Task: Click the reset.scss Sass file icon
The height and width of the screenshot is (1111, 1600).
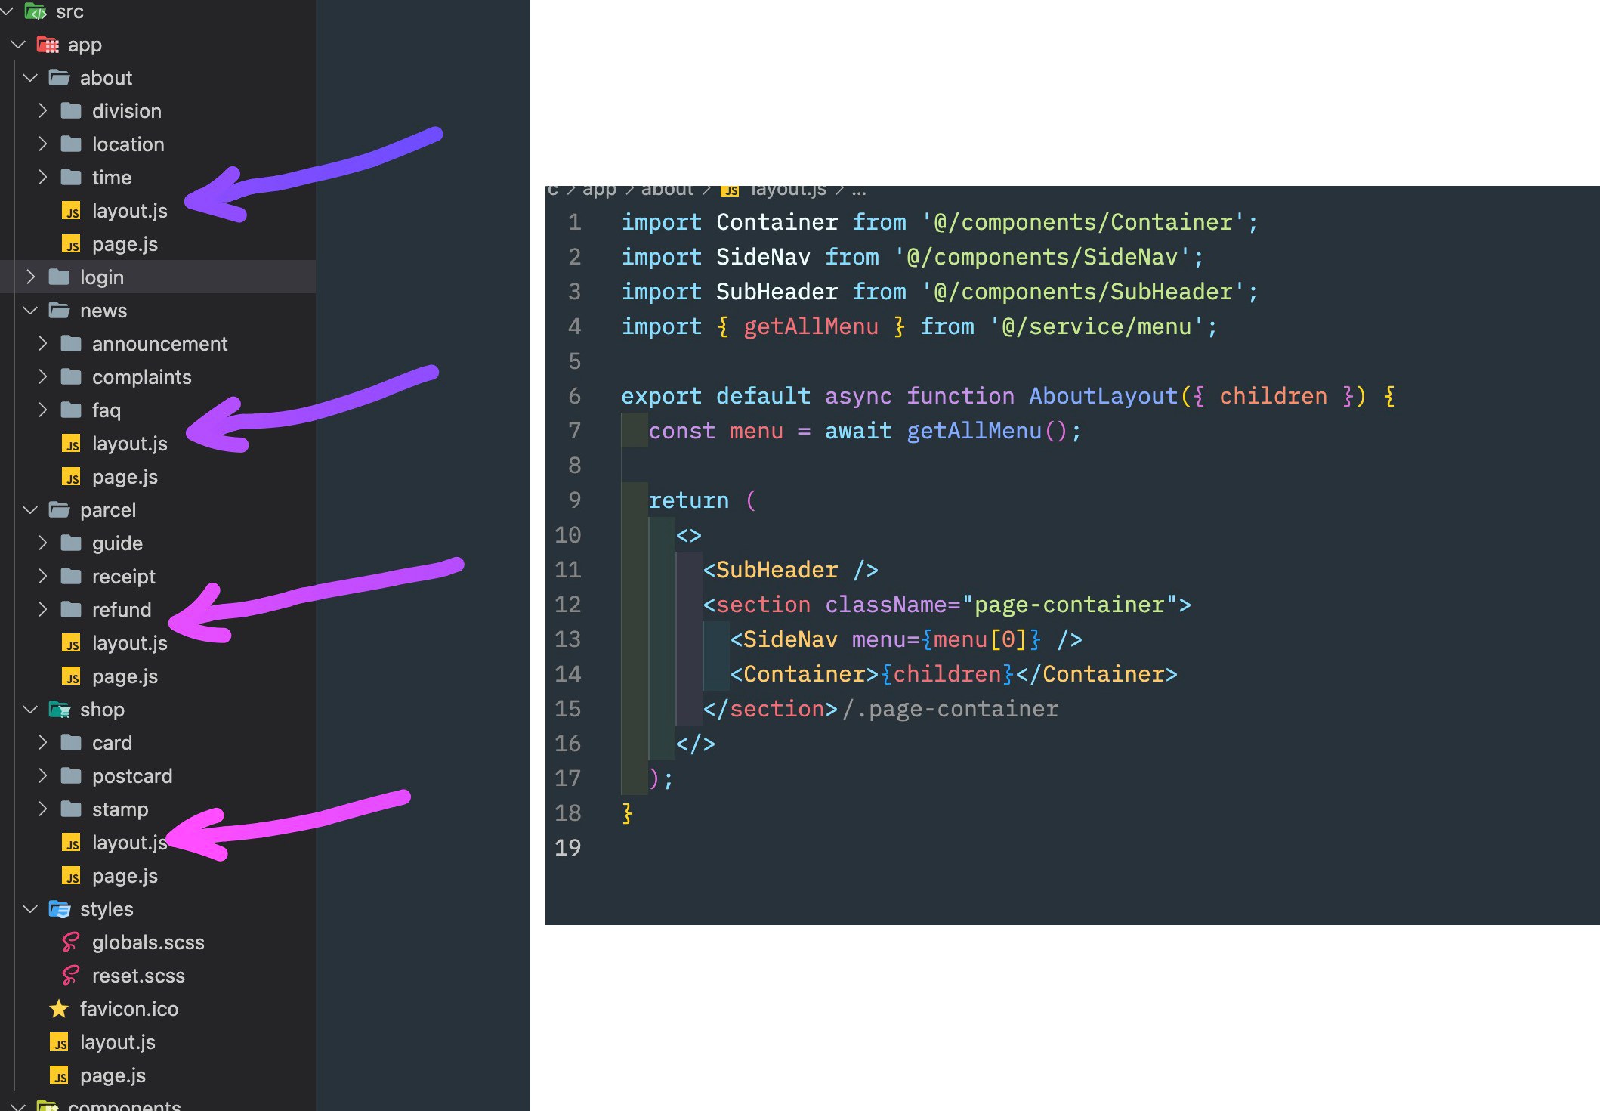Action: 70,976
